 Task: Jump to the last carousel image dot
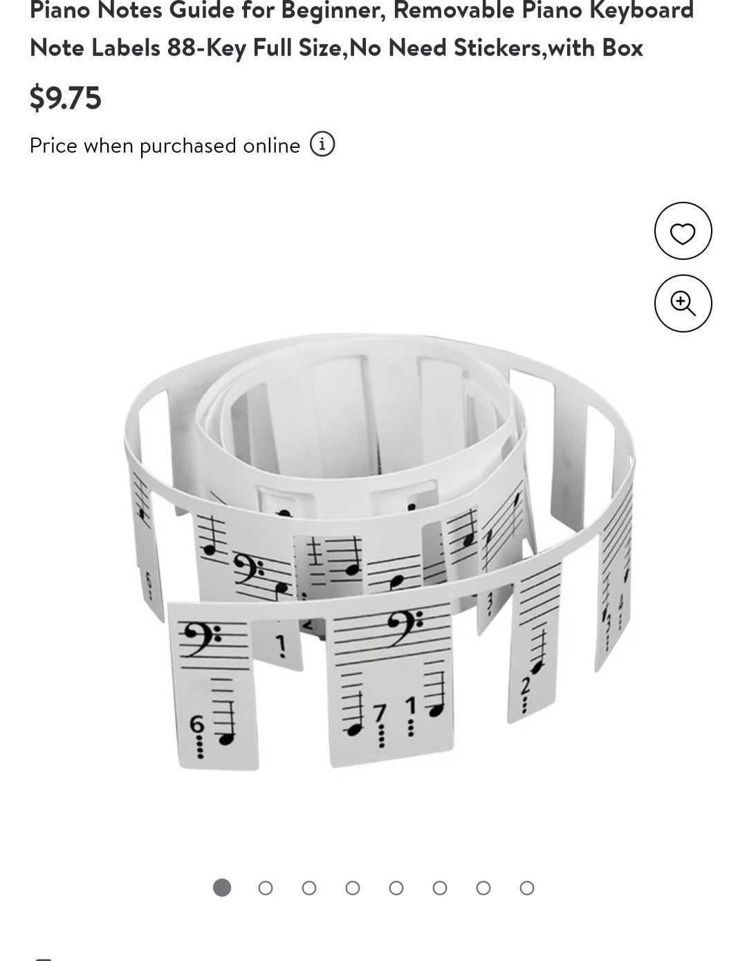[x=527, y=888]
